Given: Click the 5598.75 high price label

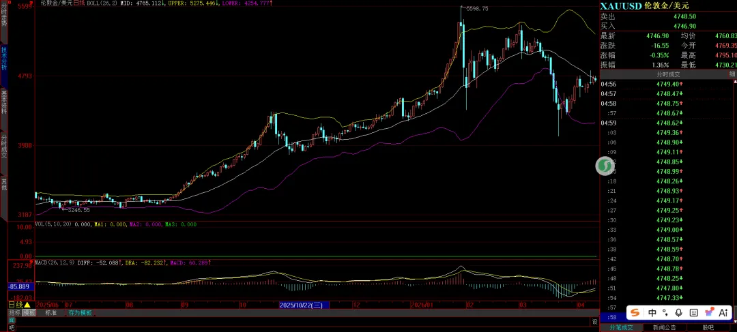Looking at the screenshot, I should [476, 8].
